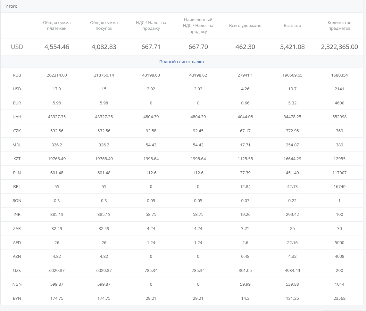Click the 'Выплата' column header
366x311 pixels.
292,26
